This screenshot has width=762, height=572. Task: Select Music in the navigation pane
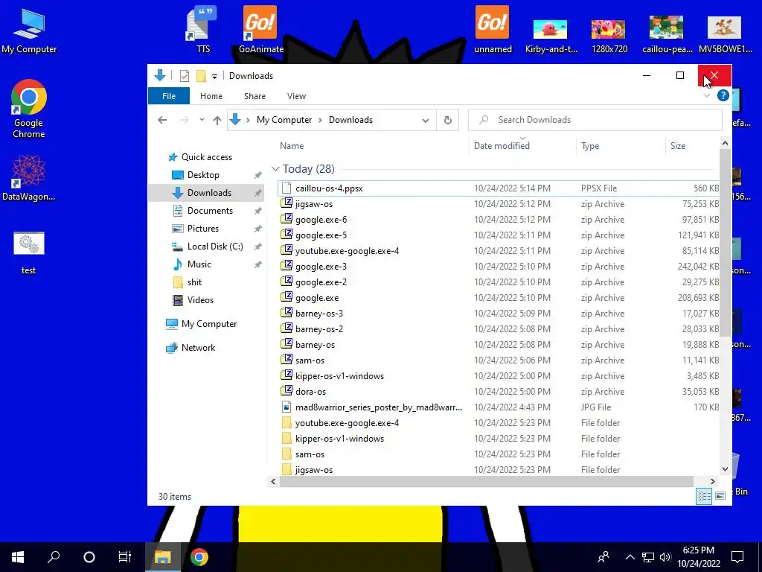click(199, 264)
